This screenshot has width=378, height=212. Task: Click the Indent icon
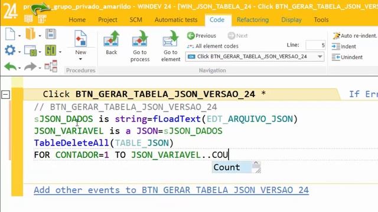(x=336, y=47)
